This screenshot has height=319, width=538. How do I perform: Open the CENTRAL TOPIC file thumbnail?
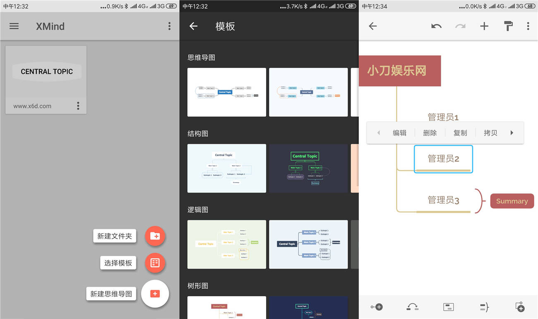click(46, 72)
